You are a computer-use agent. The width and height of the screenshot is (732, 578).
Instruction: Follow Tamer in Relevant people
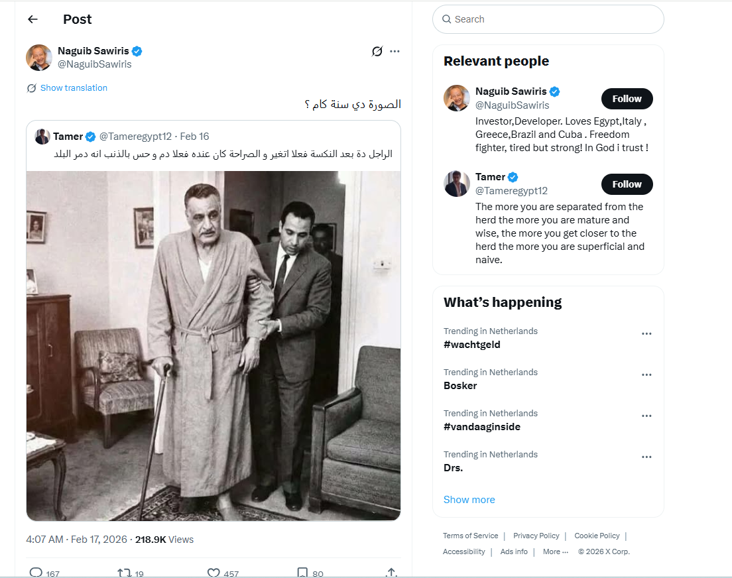pyautogui.click(x=627, y=184)
